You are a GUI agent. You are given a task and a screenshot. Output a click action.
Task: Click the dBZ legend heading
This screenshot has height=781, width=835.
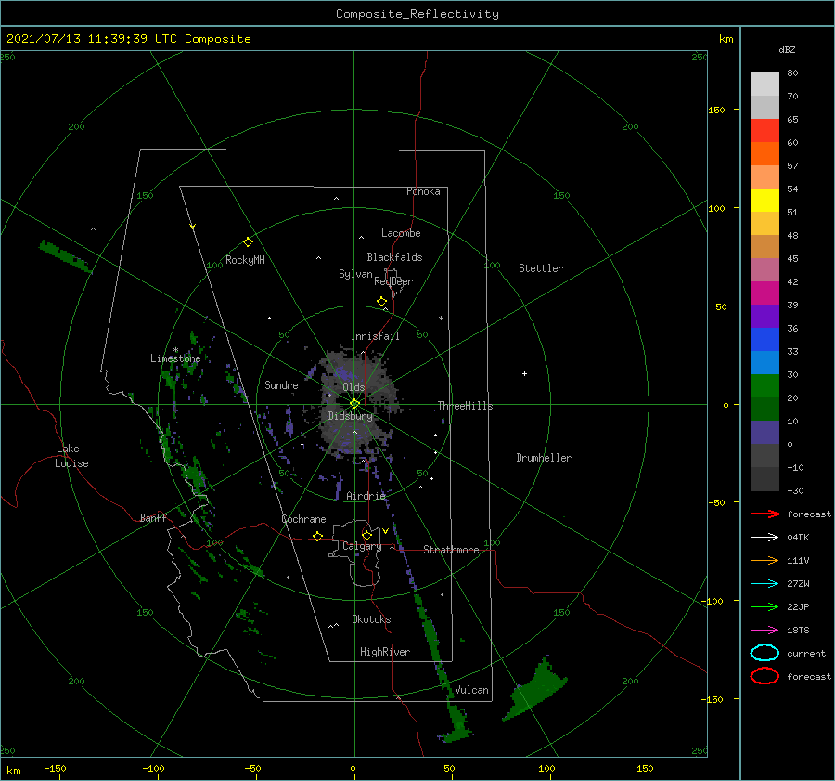click(787, 50)
